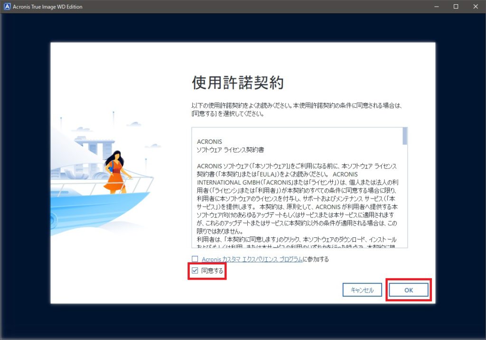Click the キャンセル button

pos(362,290)
